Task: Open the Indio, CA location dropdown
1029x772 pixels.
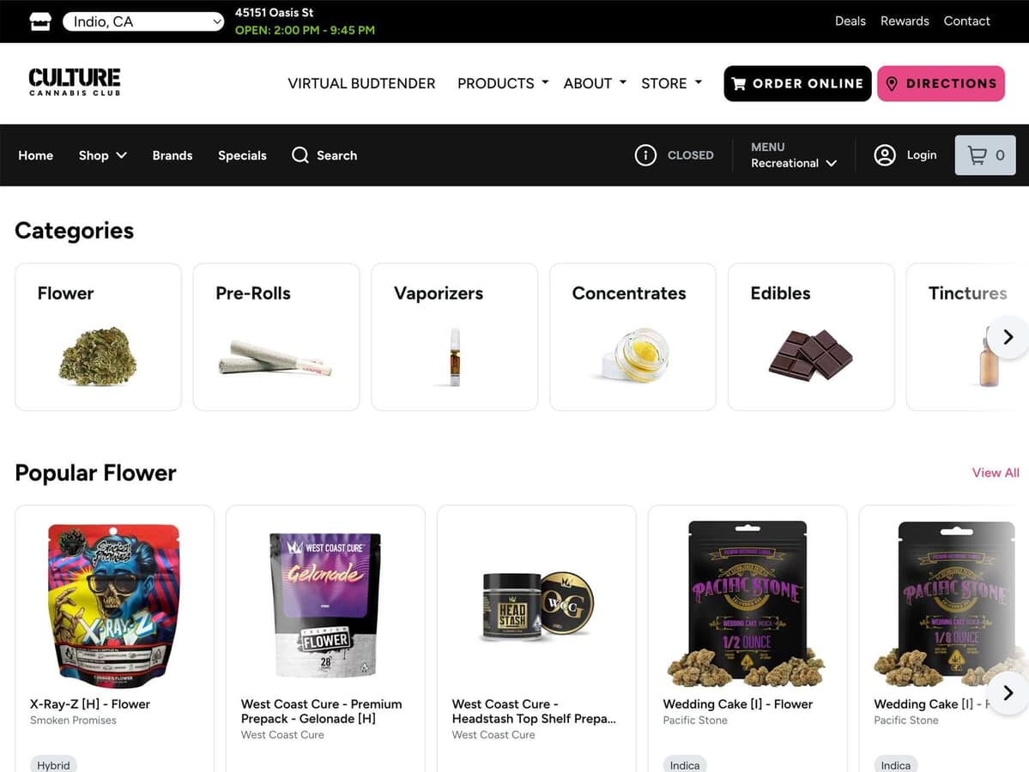Action: [143, 21]
